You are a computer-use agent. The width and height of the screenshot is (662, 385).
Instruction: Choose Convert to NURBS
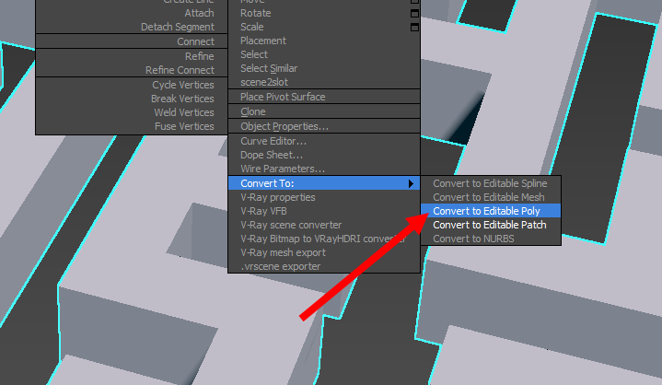491,239
